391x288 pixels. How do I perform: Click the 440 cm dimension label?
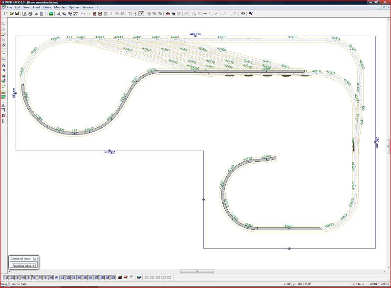[195, 34]
